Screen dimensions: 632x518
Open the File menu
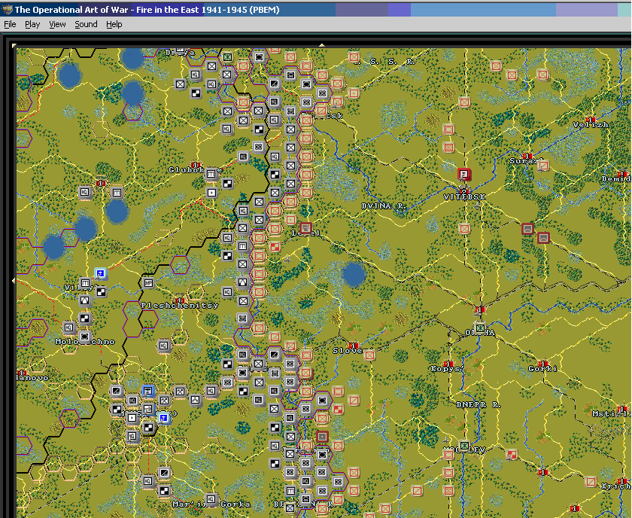(10, 24)
